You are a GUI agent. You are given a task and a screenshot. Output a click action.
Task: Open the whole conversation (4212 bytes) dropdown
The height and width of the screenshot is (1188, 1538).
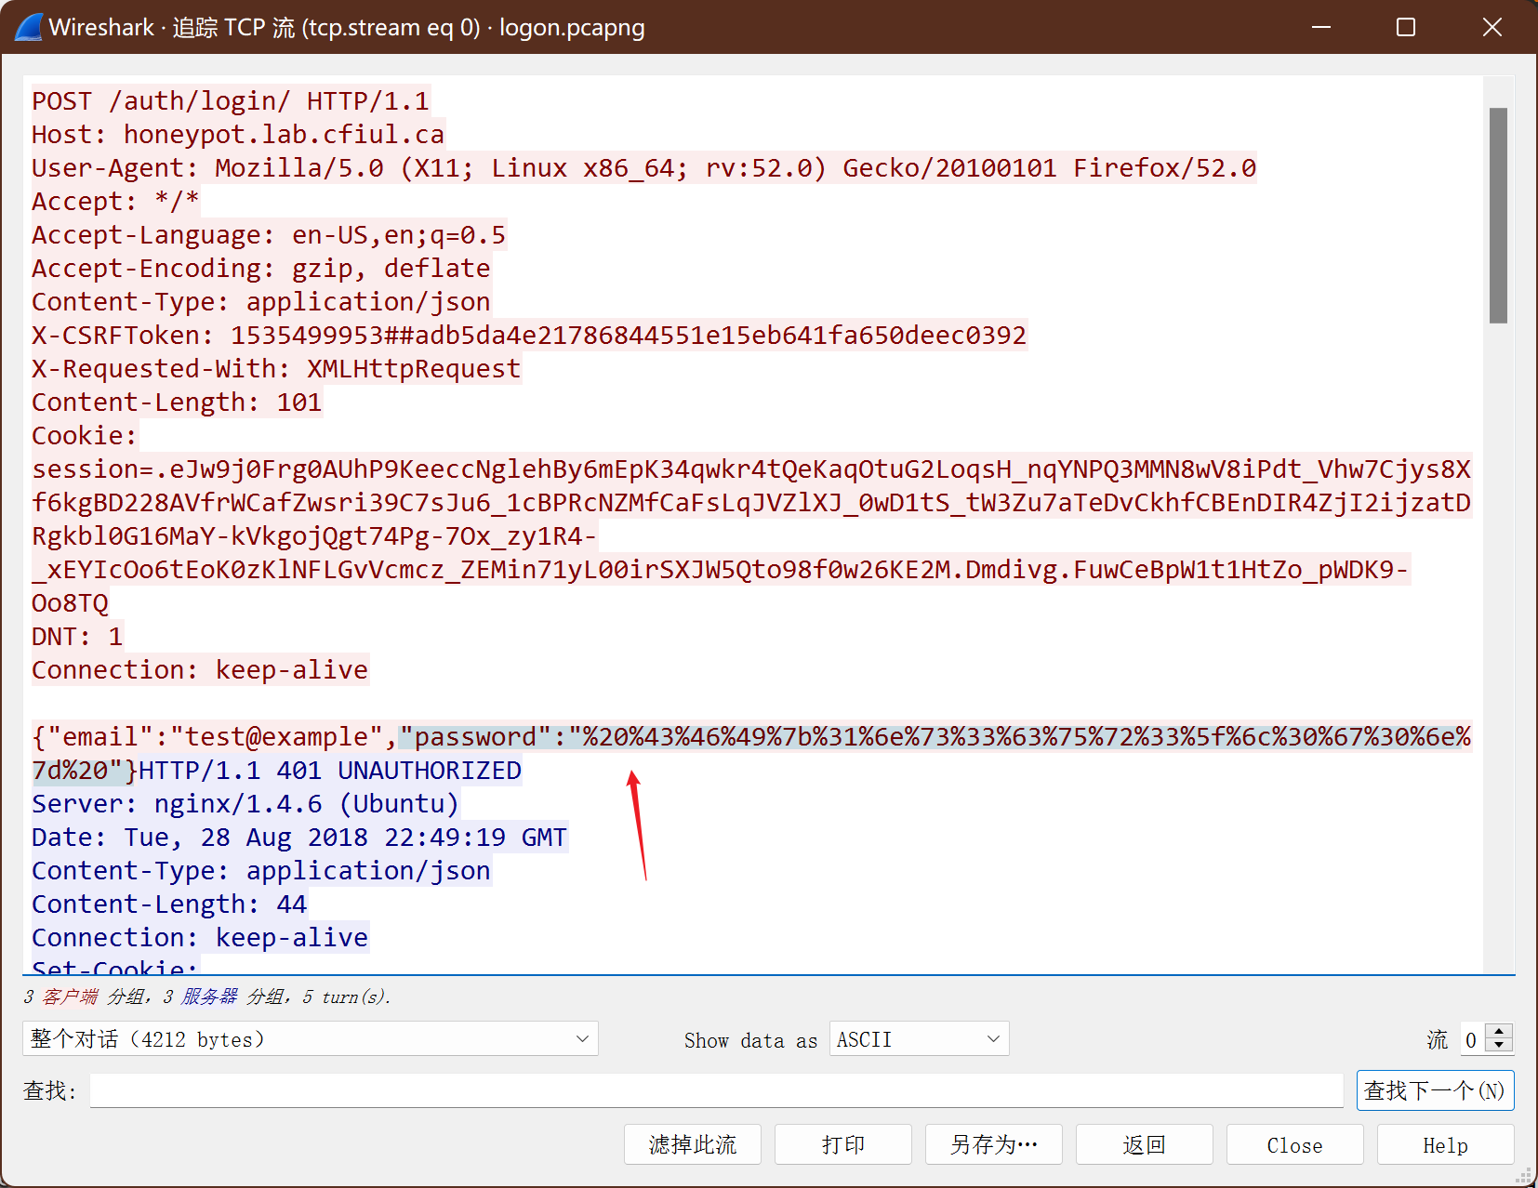tap(310, 1038)
